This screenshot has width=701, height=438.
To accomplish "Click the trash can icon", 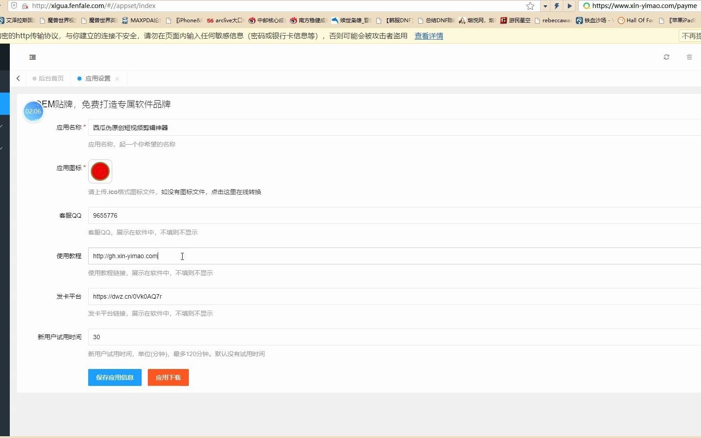I will [689, 57].
